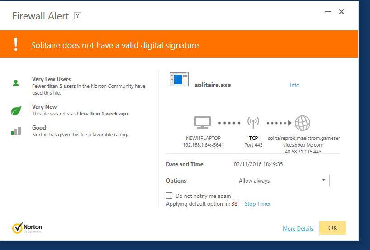Image resolution: width=370 pixels, height=250 pixels.
Task: Click the Very Few Users heading
Action: click(51, 79)
